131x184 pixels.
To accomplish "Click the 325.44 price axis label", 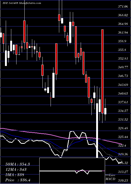I will pyautogui.click(x=123, y=137).
